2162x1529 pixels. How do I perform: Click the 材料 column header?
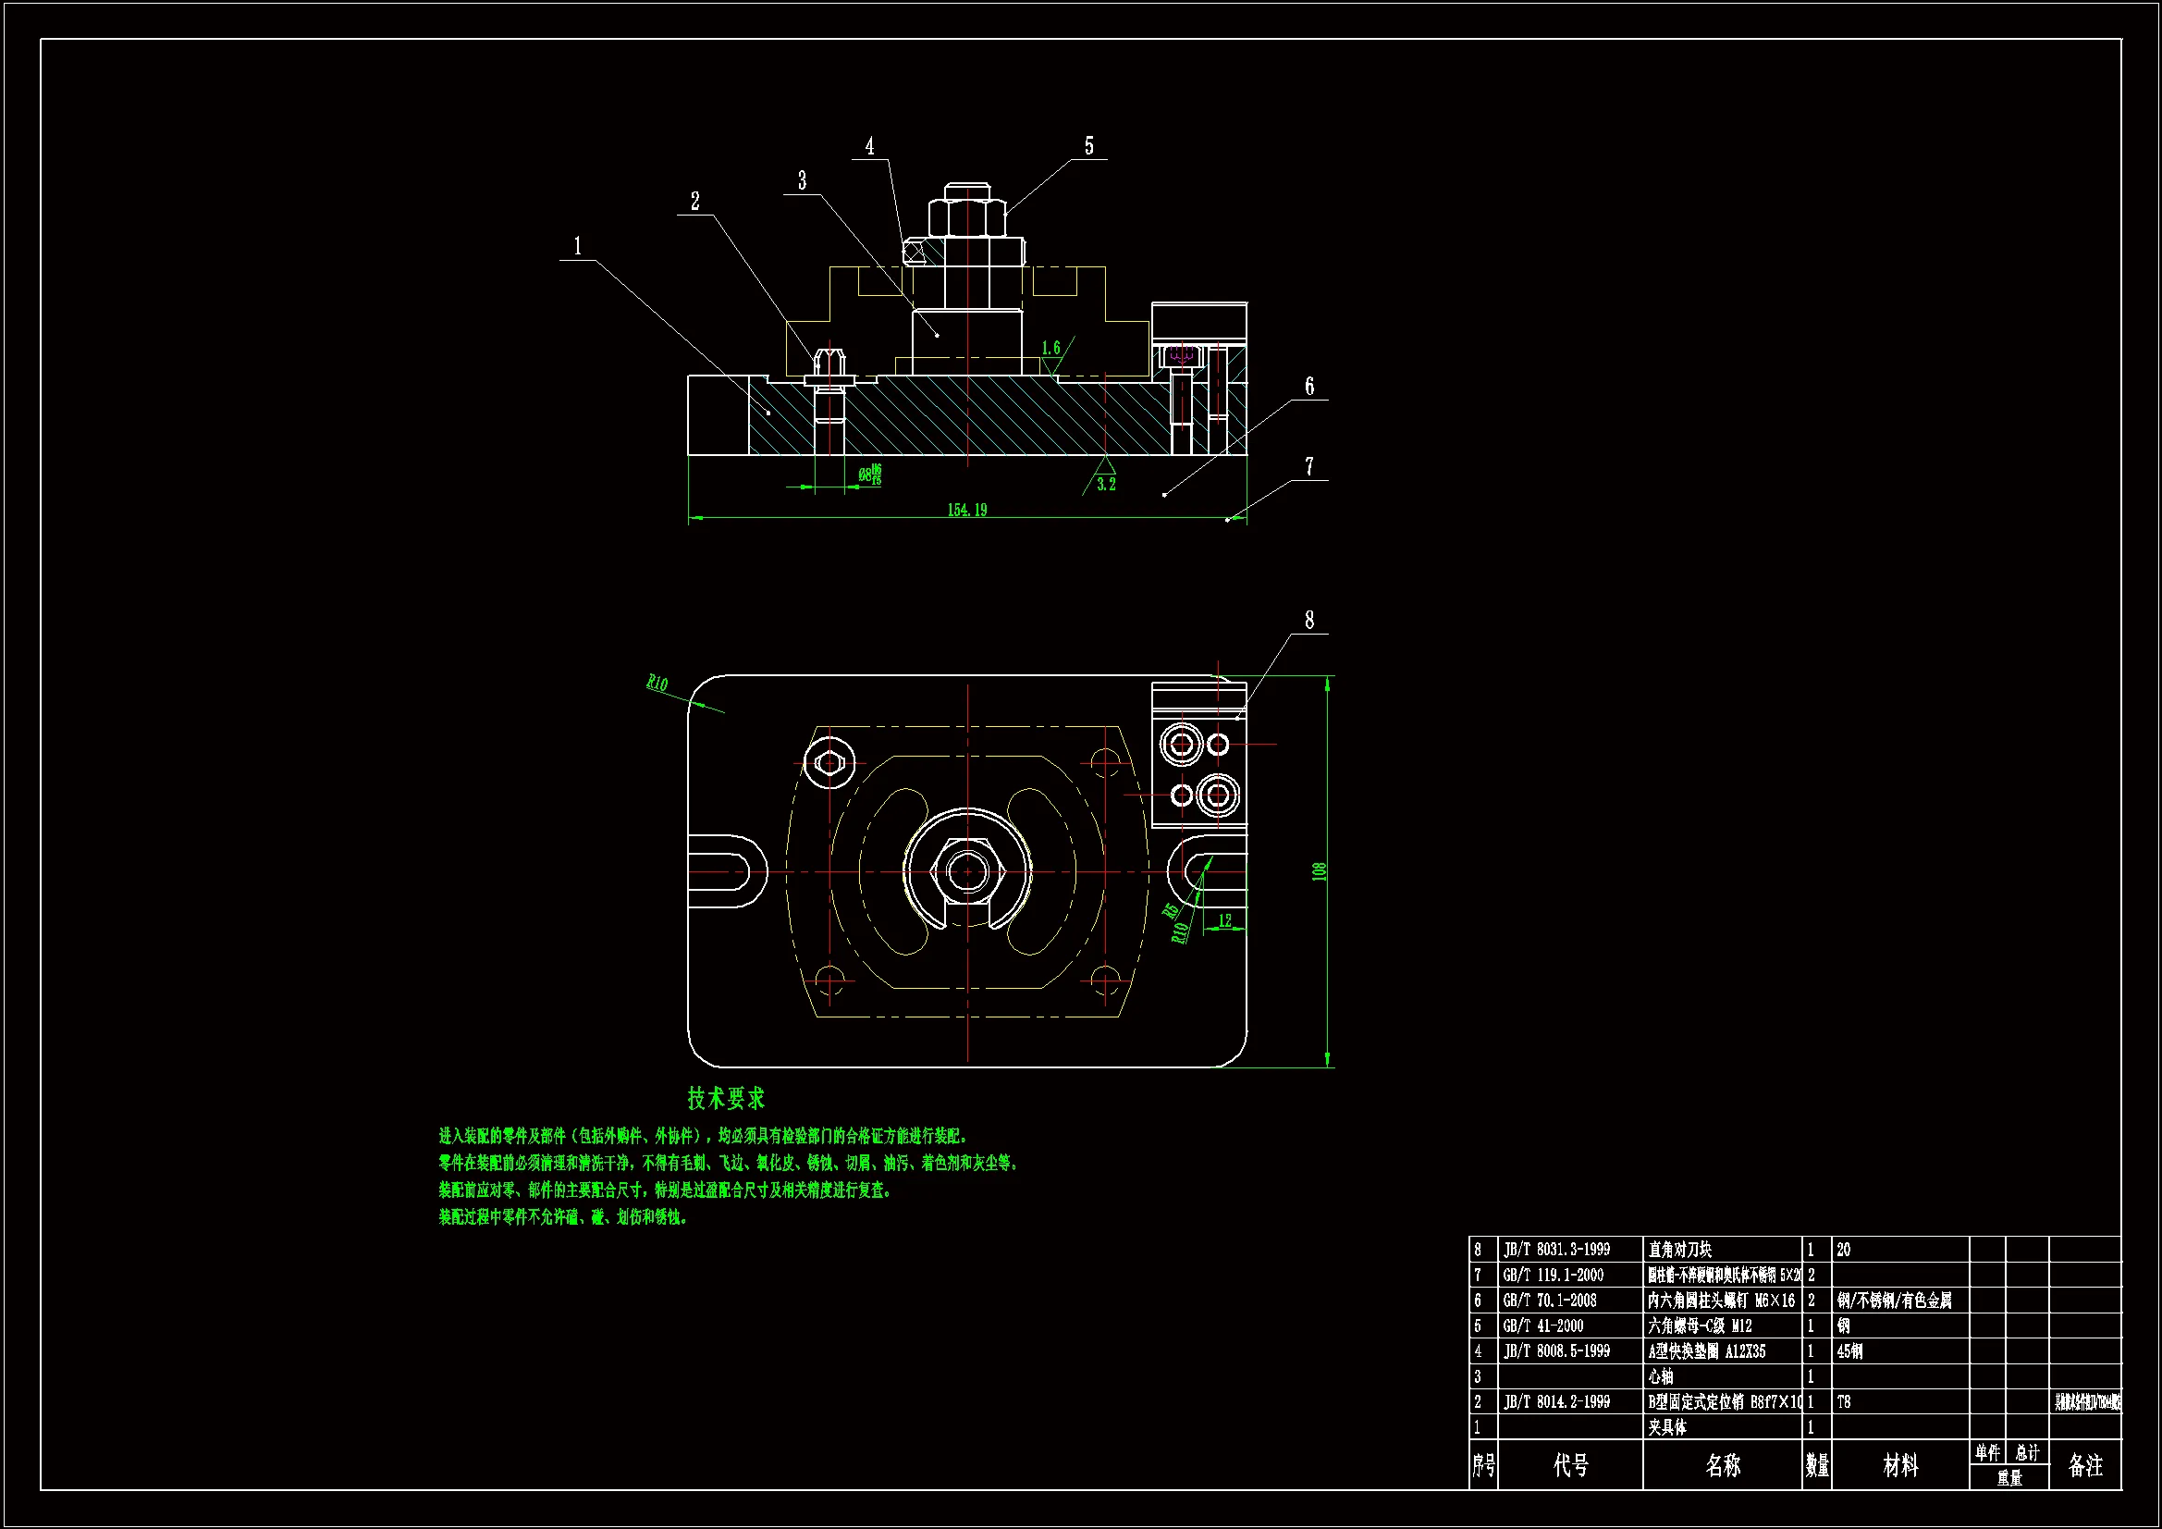point(1899,1465)
